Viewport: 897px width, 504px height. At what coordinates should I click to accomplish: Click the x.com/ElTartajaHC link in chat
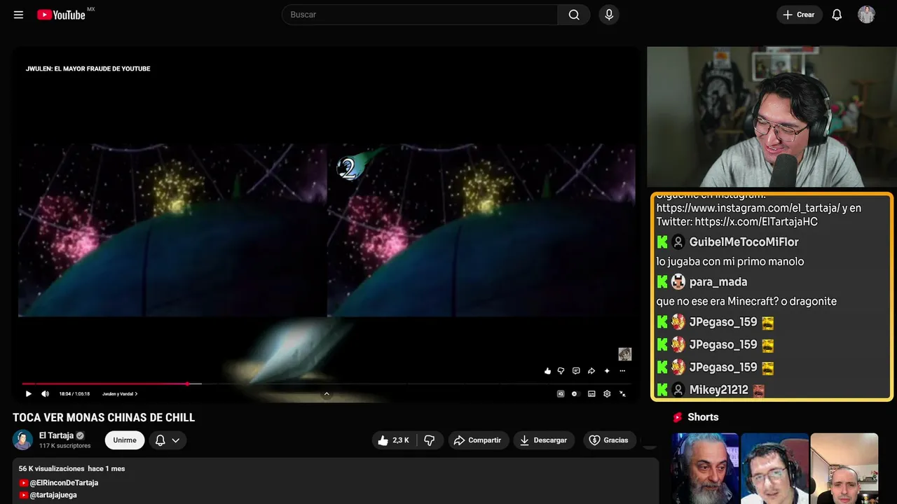(x=756, y=222)
